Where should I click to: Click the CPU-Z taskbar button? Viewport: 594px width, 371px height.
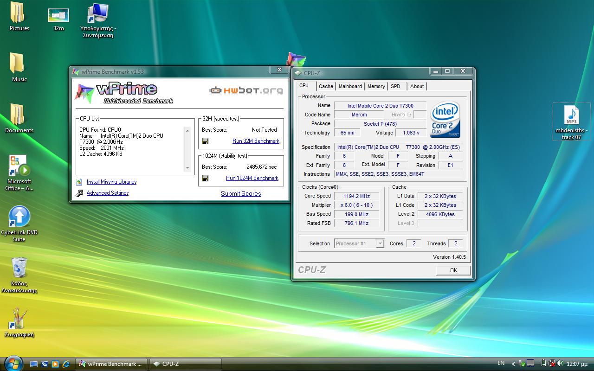(186, 364)
